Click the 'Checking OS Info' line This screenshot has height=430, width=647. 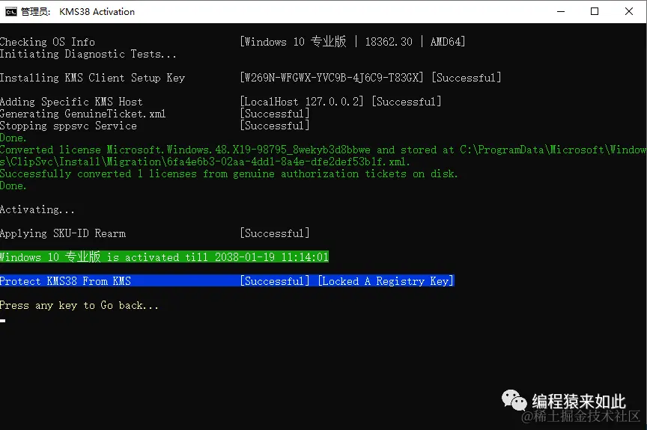coord(47,42)
